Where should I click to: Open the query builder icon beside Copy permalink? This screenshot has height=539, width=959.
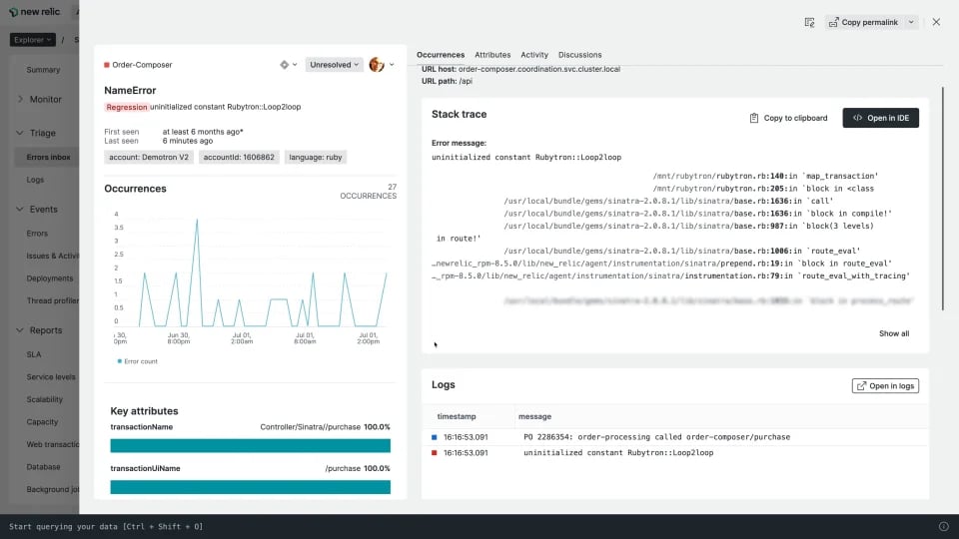pyautogui.click(x=809, y=23)
